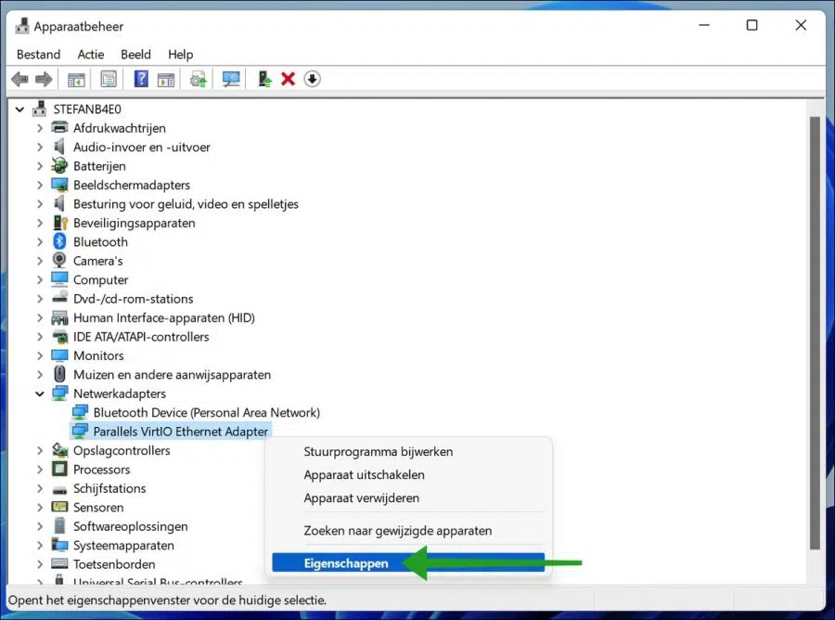Select Softwareoplossingen tree entry
Viewport: 835px width, 620px height.
coord(131,526)
